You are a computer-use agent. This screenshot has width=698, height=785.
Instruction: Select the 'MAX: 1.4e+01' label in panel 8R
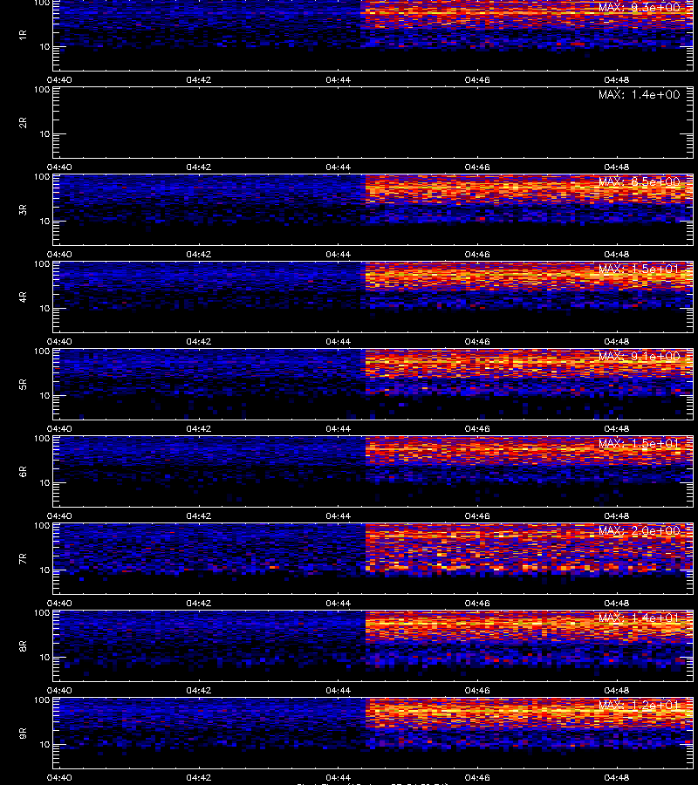click(640, 618)
